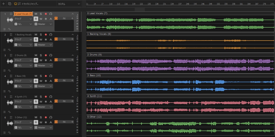Solo the Drums track

click(x=41, y=55)
